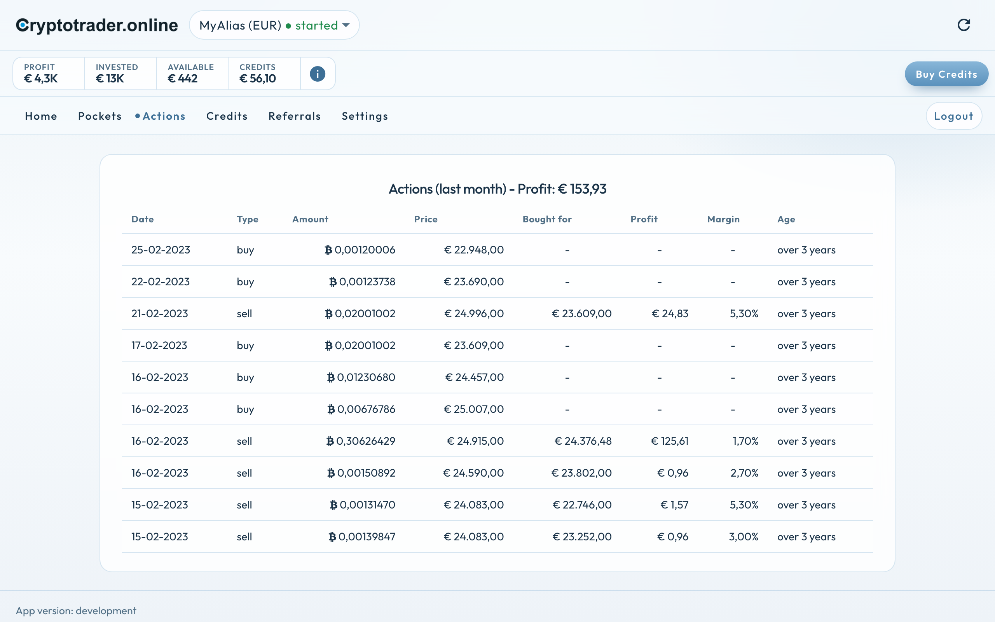Viewport: 995px width, 622px height.
Task: Click the price € 24.915,00
Action: [x=475, y=441]
